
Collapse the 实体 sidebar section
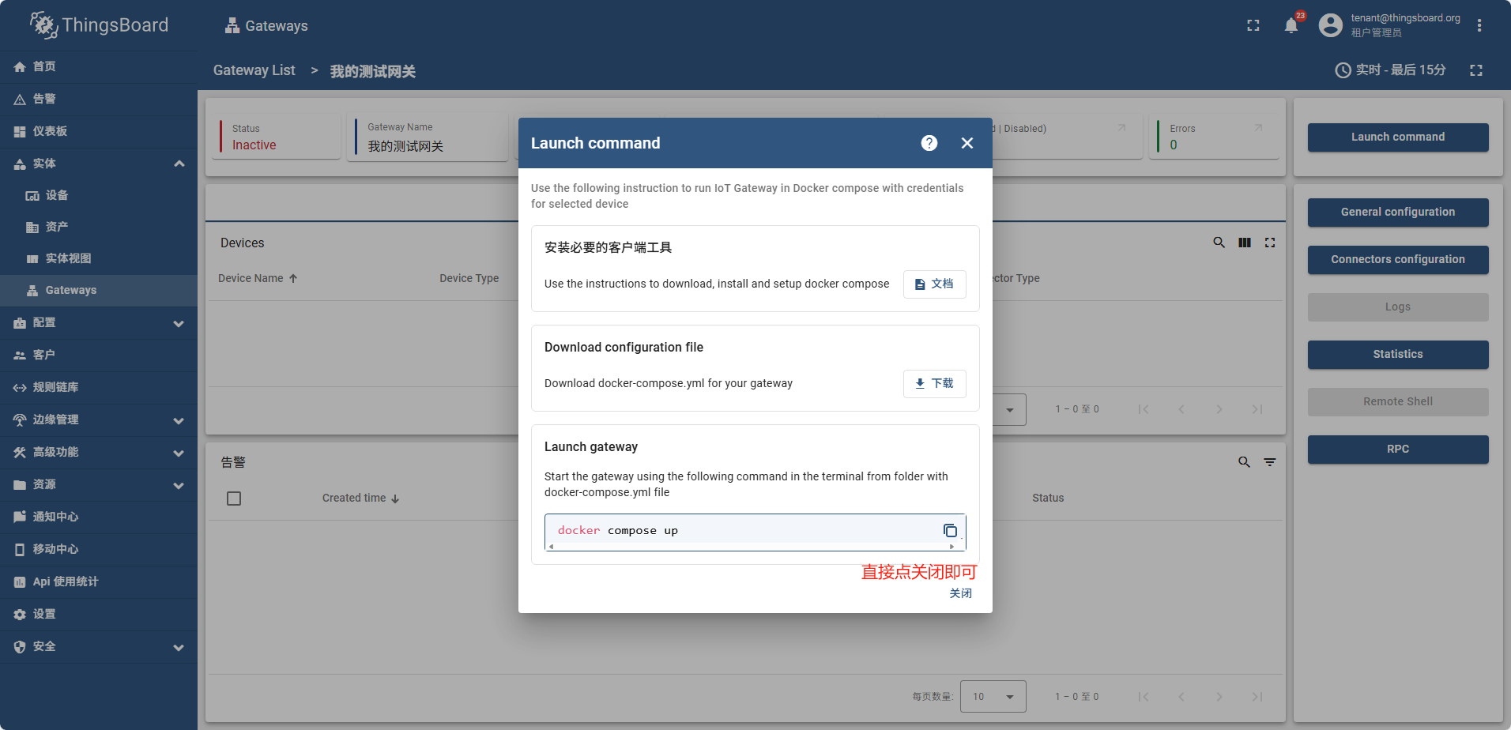[x=179, y=164]
